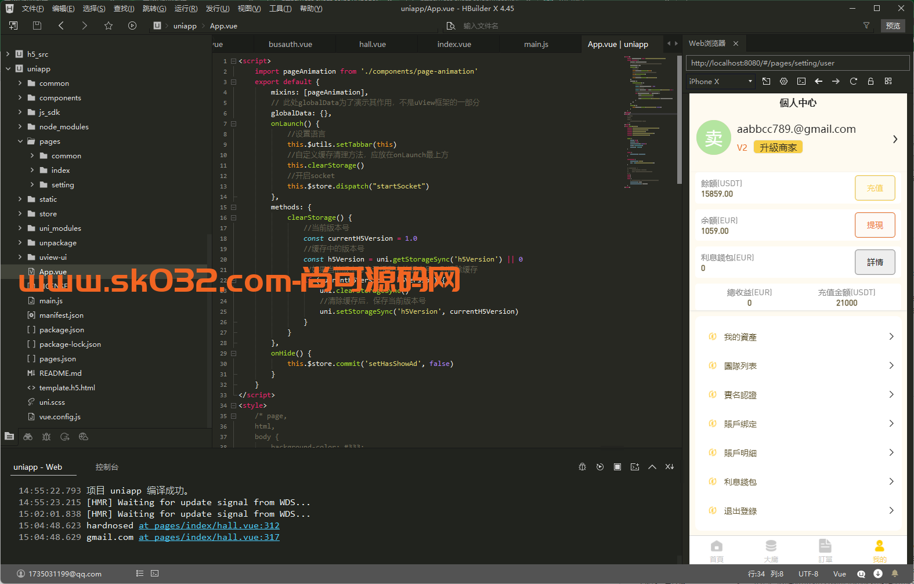This screenshot has height=584, width=914.
Task: Click the localhost URL address field
Action: click(x=797, y=63)
